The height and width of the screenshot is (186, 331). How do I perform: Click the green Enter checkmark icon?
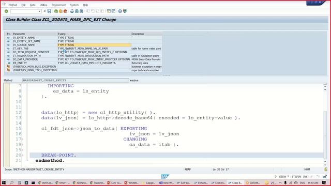6,11
